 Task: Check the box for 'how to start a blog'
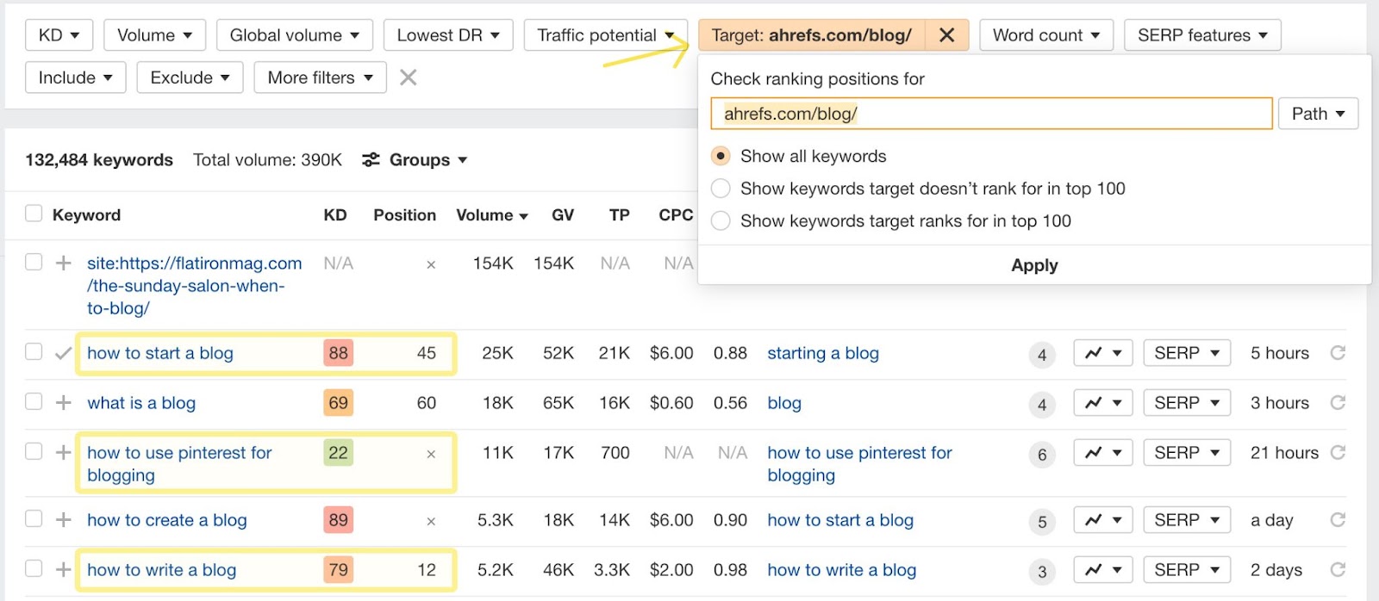34,351
